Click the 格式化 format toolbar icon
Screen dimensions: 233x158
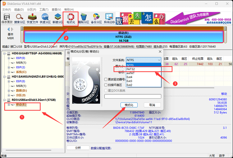point(71,19)
